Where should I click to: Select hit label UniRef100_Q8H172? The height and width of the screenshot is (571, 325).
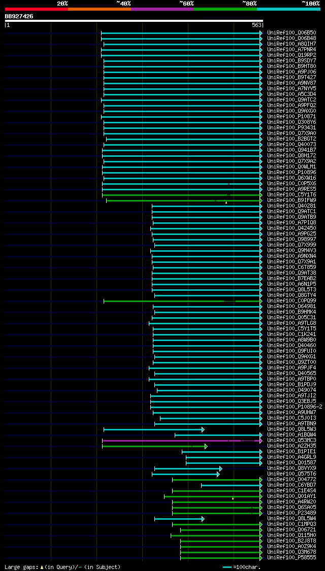pyautogui.click(x=291, y=156)
